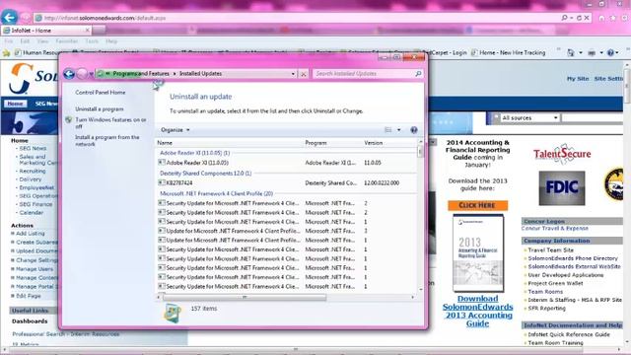Screen dimensions: 631x355
Task: Open view options dropdown arrow beside view icon
Action: click(398, 130)
